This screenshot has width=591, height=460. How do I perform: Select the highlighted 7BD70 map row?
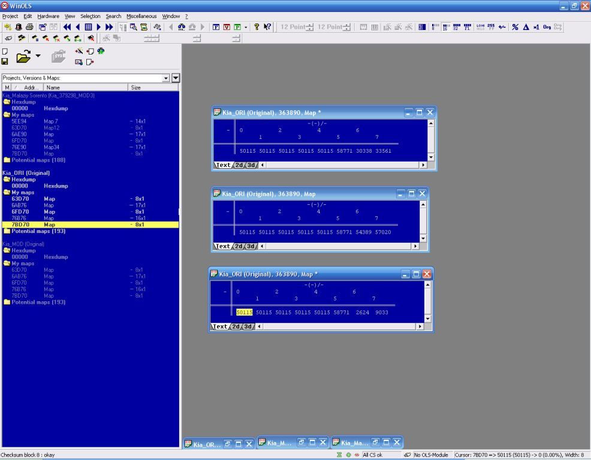point(91,225)
